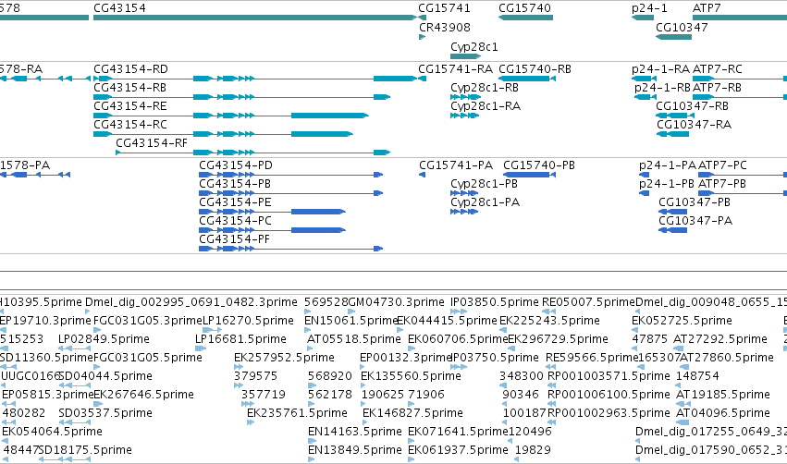Select the p24-1-RA transcript label
This screenshot has height=464, width=787.
(660, 68)
